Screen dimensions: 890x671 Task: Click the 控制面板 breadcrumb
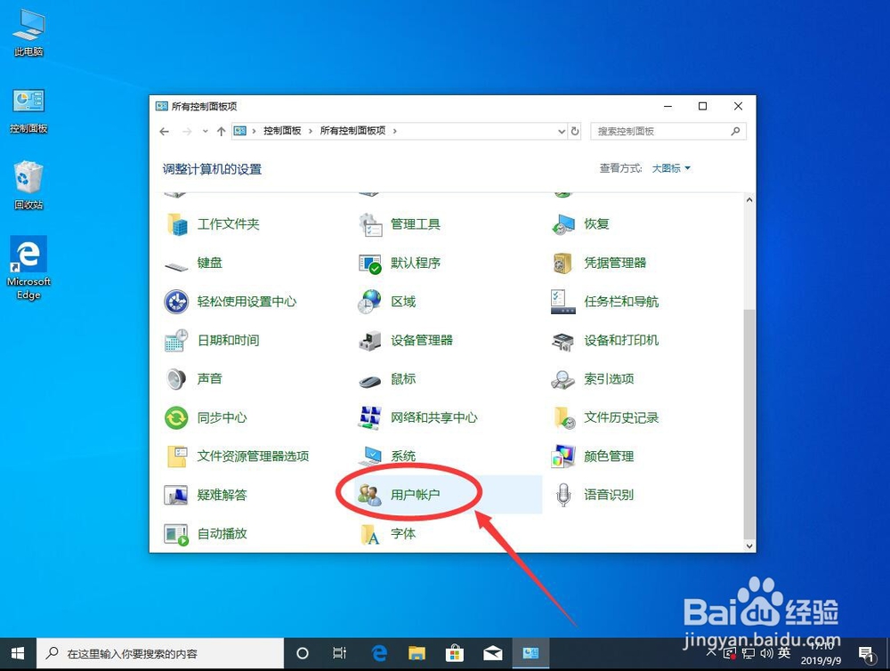[x=282, y=131]
